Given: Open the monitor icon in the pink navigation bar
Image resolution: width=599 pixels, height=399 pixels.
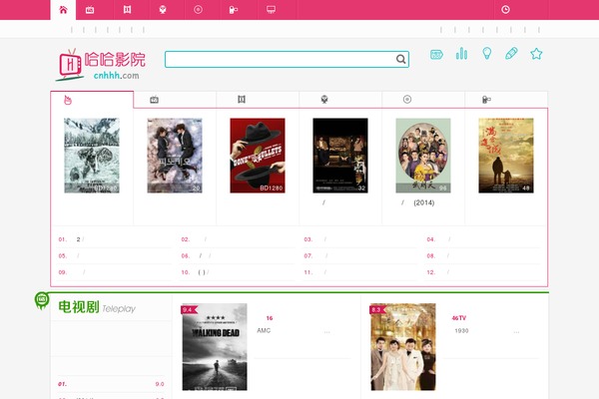Looking at the screenshot, I should tap(271, 10).
